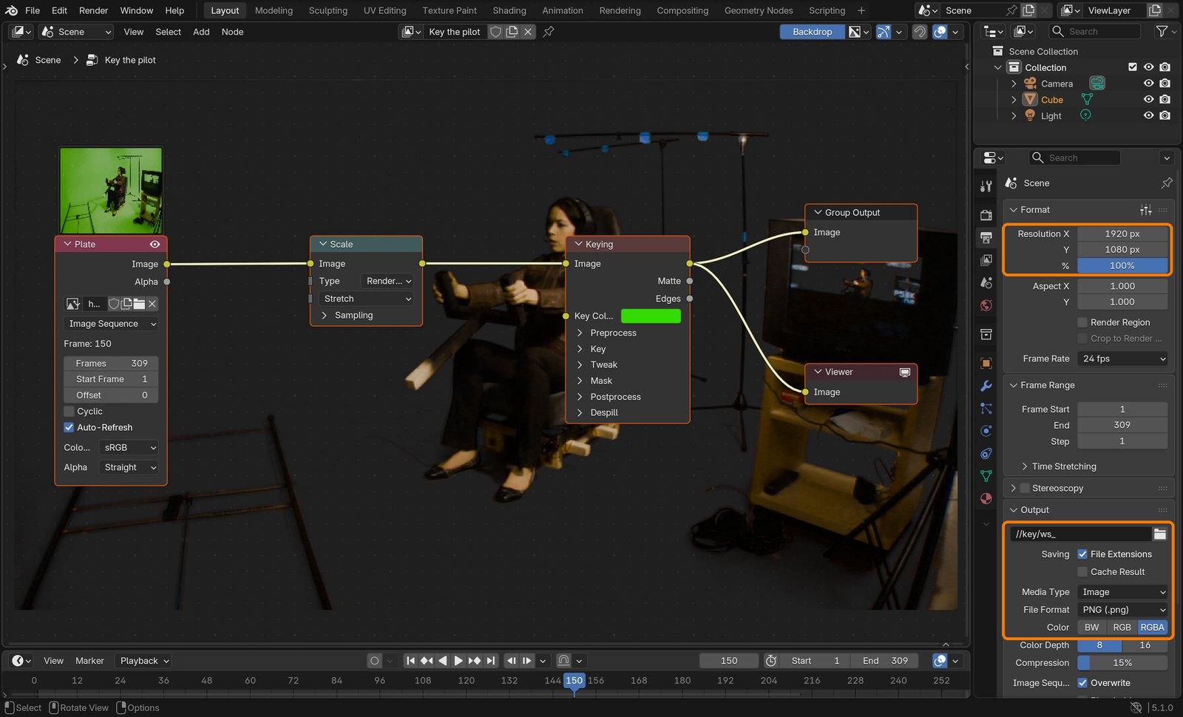Open the Render menu
The height and width of the screenshot is (717, 1183).
[x=93, y=10]
